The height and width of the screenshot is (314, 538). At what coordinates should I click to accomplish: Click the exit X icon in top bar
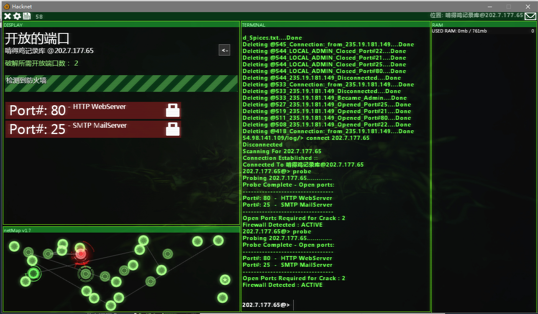(8, 16)
